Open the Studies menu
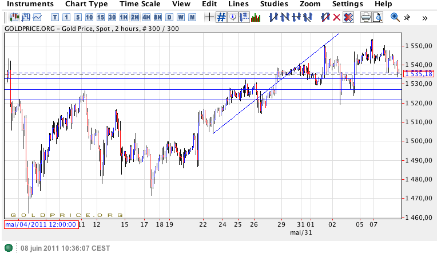The height and width of the screenshot is (253, 437). 274,4
